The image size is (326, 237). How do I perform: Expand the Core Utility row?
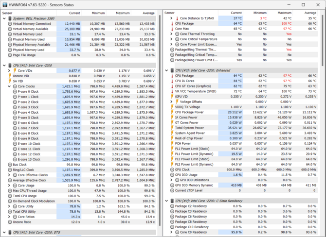point(9,206)
